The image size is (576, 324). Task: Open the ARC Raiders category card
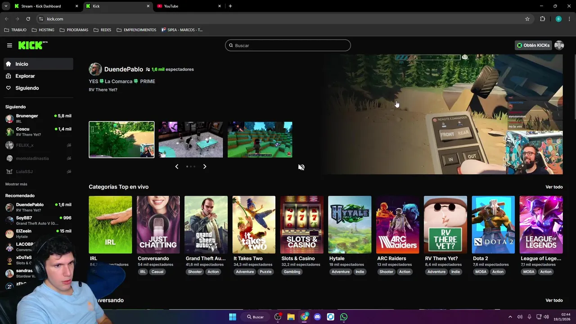tap(397, 225)
